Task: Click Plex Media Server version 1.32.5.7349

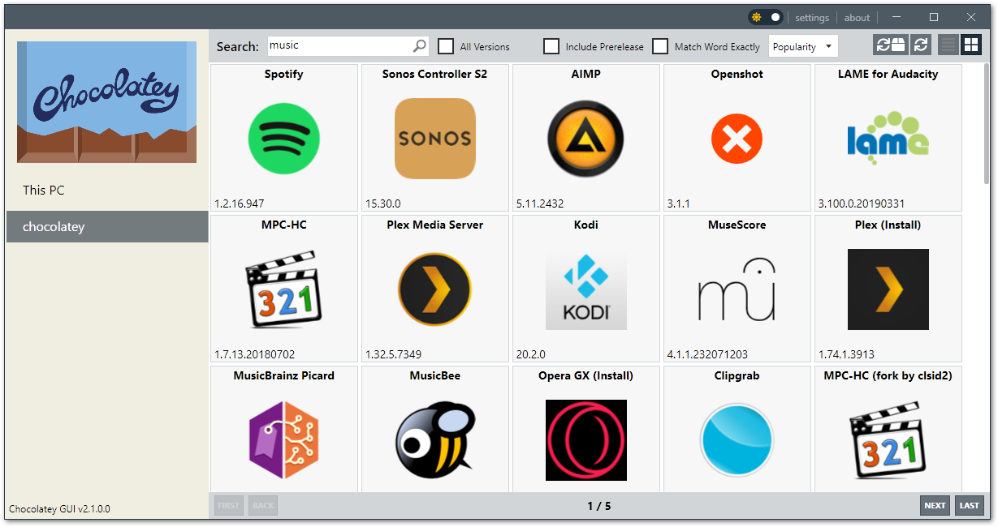Action: coord(394,354)
